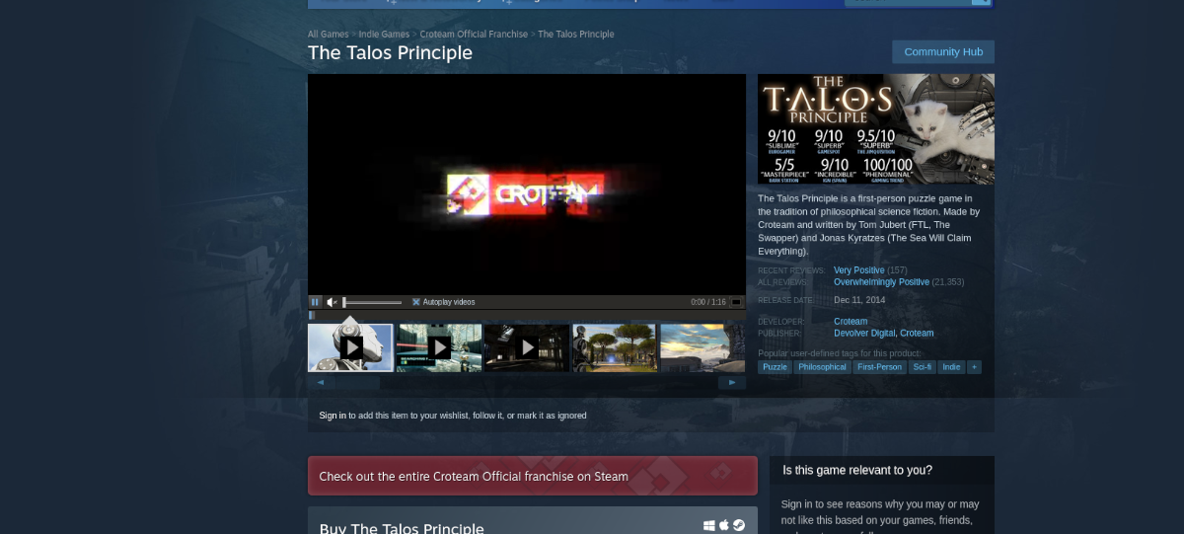Go to All Games breadcrumb
The height and width of the screenshot is (534, 1184).
click(x=331, y=35)
